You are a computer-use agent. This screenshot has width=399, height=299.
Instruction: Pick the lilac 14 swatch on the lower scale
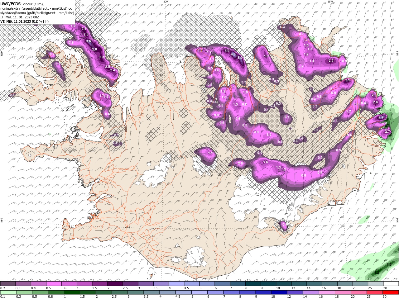(x=311, y=292)
